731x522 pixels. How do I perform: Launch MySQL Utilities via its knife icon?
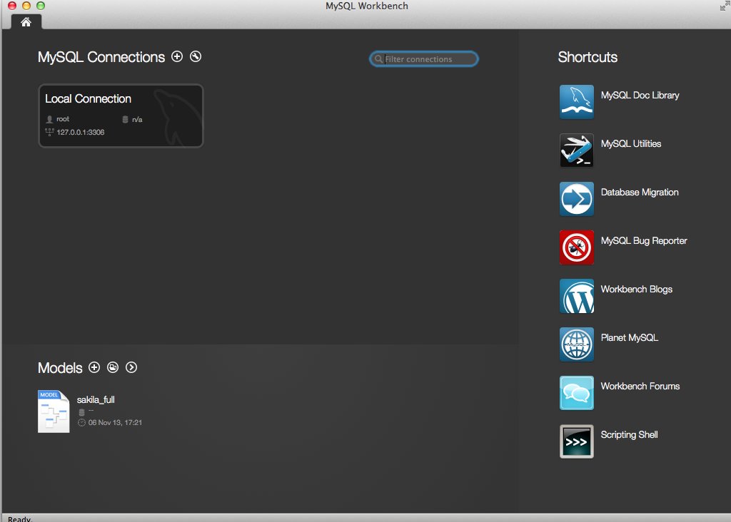576,150
